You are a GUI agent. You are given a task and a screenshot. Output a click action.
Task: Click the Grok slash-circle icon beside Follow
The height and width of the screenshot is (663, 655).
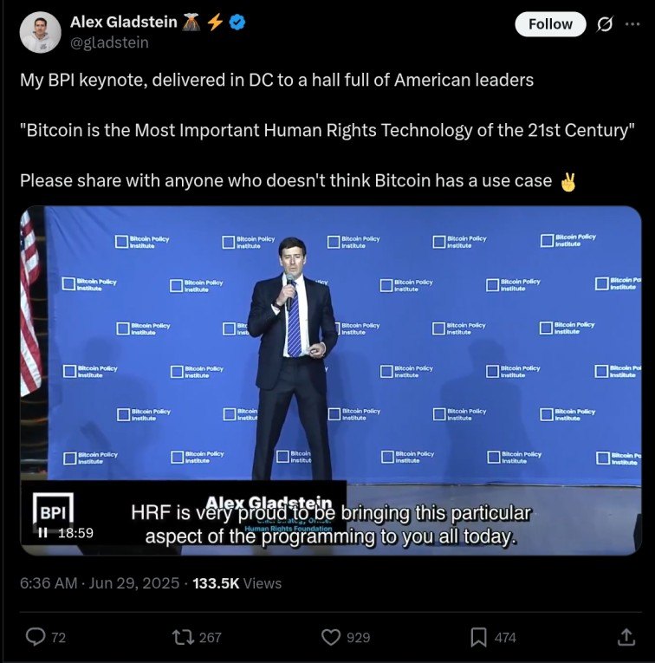(604, 24)
